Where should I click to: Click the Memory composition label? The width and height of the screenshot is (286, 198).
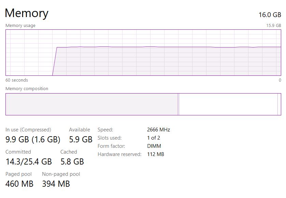coord(27,89)
